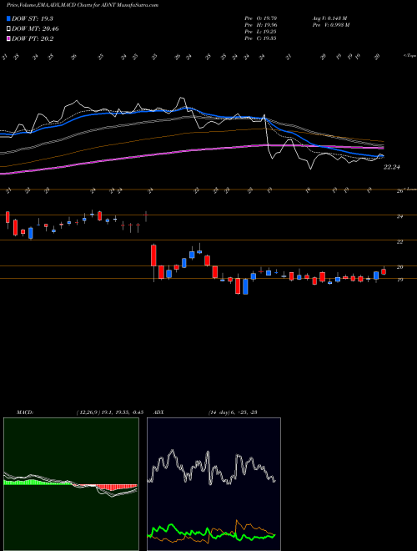Click the blue DOW ST legend swatch
The image size is (417, 551).
click(x=9, y=18)
